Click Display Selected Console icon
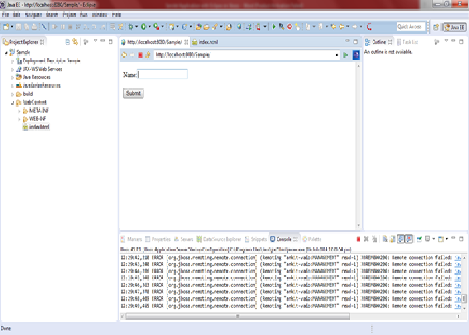469x335 pixels. (x=427, y=239)
